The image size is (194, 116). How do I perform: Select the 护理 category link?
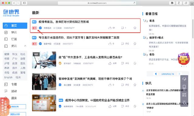(x=7, y=63)
